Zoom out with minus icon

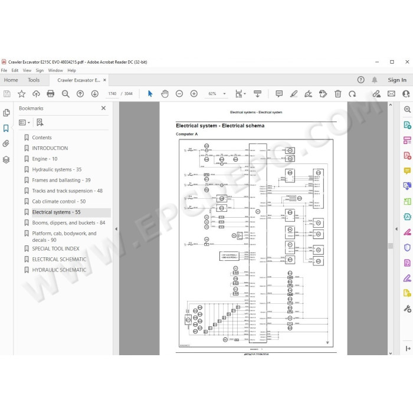coord(179,94)
